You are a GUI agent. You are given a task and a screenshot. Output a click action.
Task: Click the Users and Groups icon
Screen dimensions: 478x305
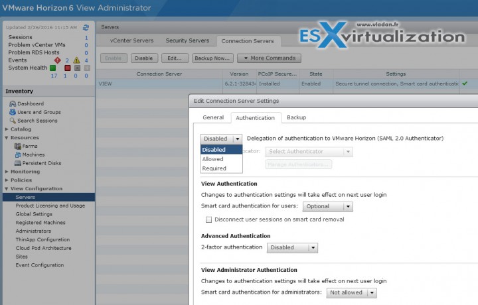(13, 112)
